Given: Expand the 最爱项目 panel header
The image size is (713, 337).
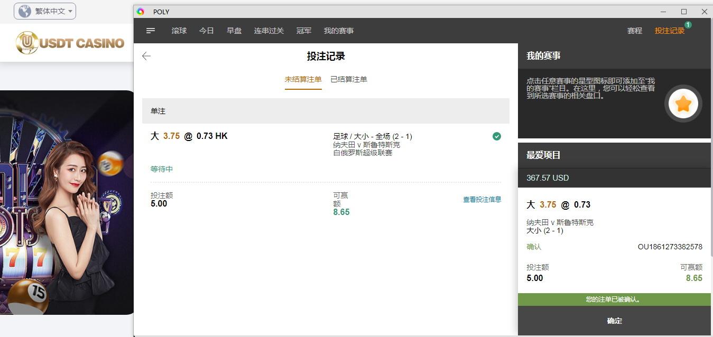Looking at the screenshot, I should point(614,155).
